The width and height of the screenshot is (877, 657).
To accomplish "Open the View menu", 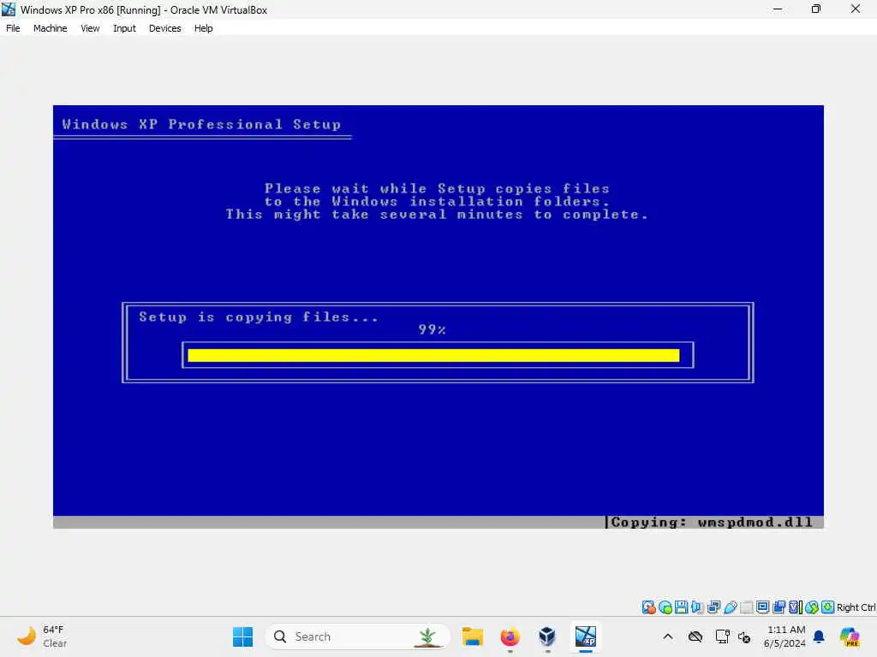I will (90, 28).
